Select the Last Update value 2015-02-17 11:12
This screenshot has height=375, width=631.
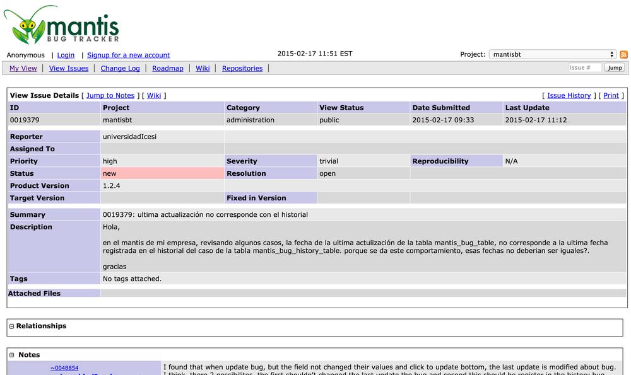tap(536, 120)
